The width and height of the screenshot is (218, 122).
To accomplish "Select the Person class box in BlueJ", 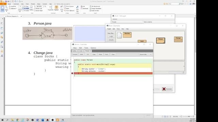I will [x=160, y=40].
